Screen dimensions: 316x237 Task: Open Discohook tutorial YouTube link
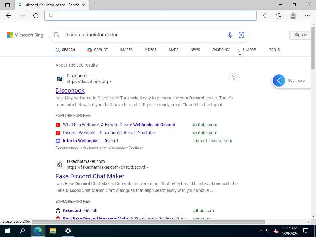point(109,133)
